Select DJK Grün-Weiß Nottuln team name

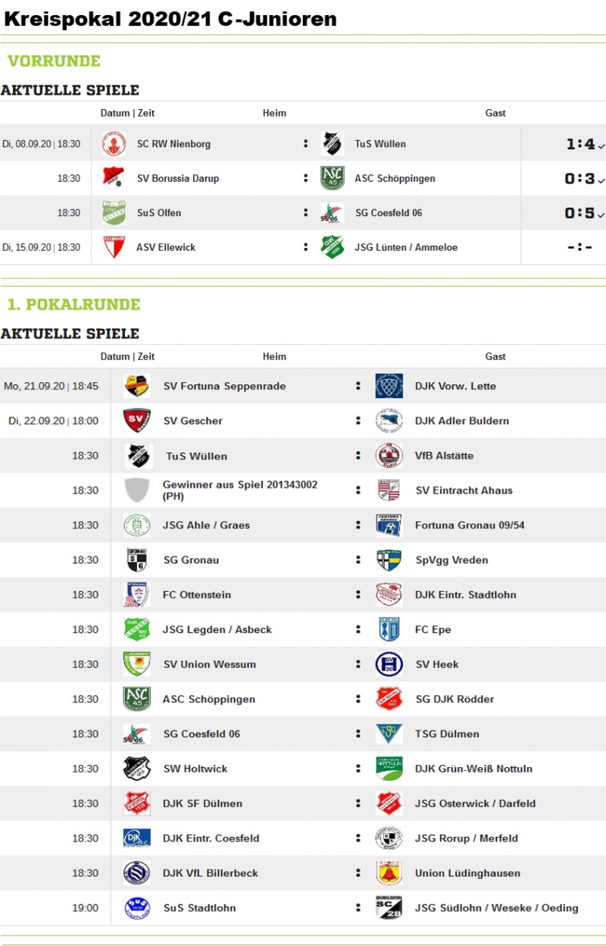473,769
